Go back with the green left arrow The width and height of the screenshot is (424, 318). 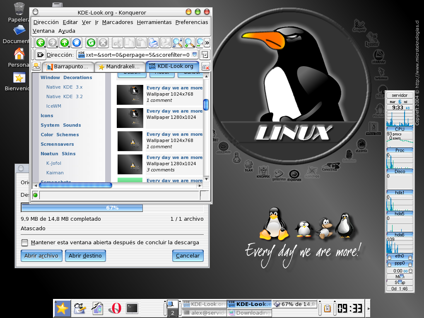(41, 43)
